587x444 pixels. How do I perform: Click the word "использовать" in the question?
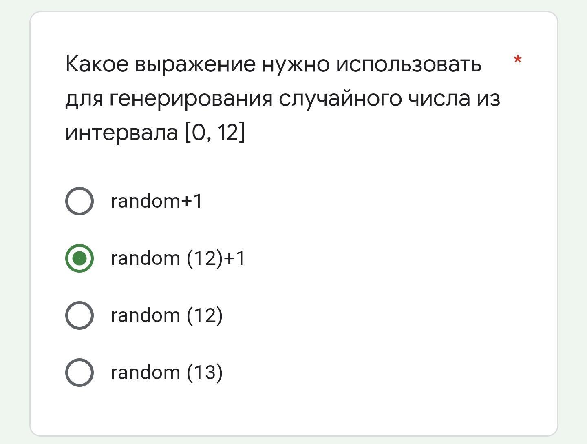tap(409, 64)
